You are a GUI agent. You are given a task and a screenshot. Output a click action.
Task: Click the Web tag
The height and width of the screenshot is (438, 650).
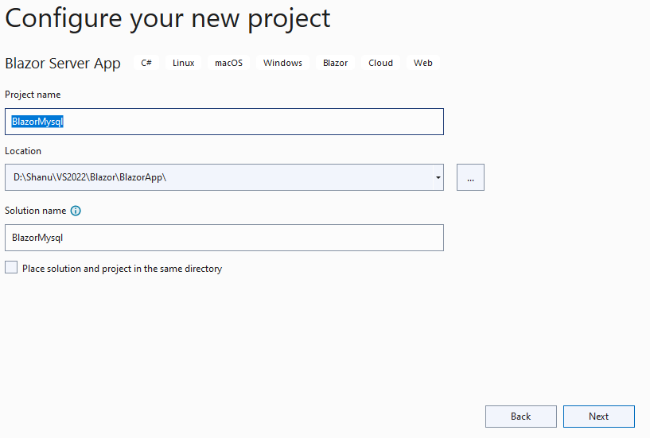422,63
